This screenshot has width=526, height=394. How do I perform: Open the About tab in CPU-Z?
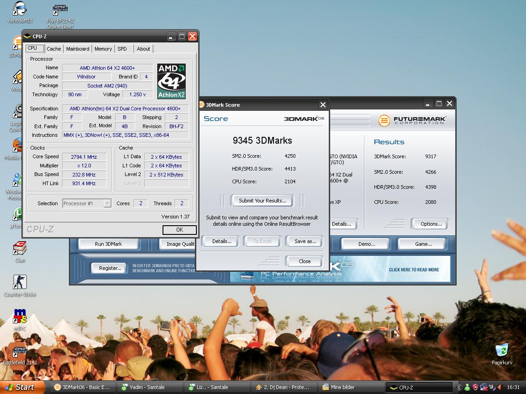[x=143, y=49]
